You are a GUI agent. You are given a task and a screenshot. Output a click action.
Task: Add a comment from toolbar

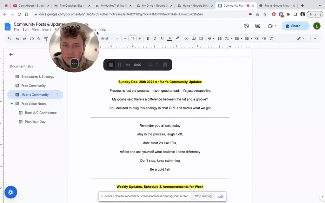click(x=194, y=38)
